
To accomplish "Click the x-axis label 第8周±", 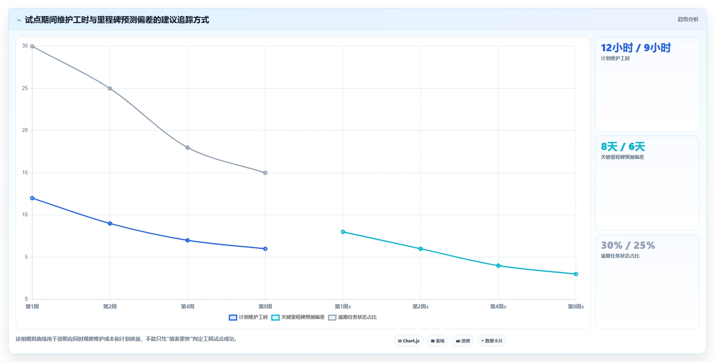I will (576, 307).
